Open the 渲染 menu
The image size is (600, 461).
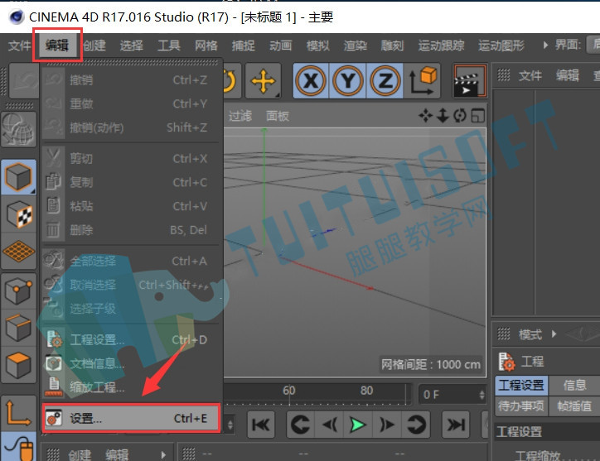(355, 46)
